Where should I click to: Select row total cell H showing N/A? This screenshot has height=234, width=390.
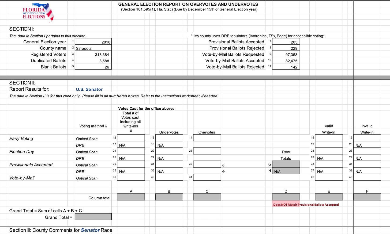(x=286, y=171)
